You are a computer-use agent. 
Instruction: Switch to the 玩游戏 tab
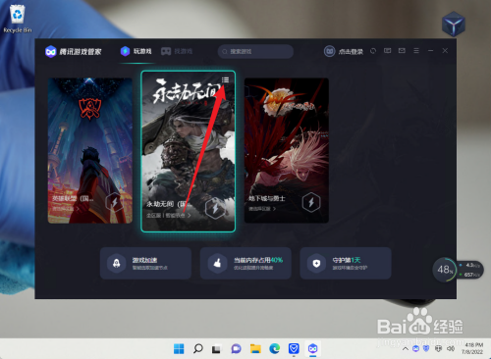136,51
